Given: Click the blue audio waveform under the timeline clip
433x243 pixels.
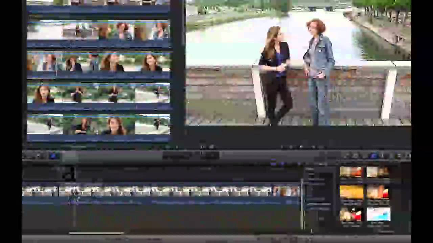Looking at the screenshot, I should [161, 201].
